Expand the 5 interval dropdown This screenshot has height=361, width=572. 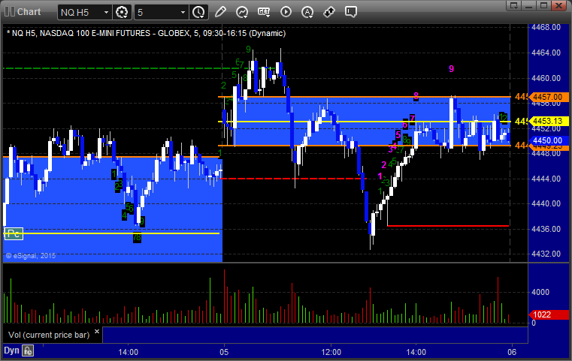pyautogui.click(x=183, y=13)
